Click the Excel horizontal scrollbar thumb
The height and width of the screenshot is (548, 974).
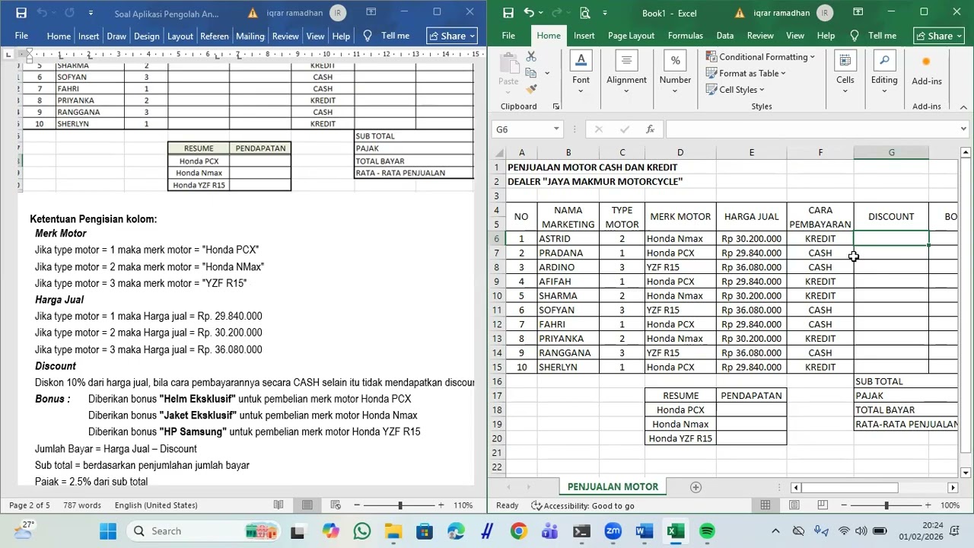(x=849, y=487)
